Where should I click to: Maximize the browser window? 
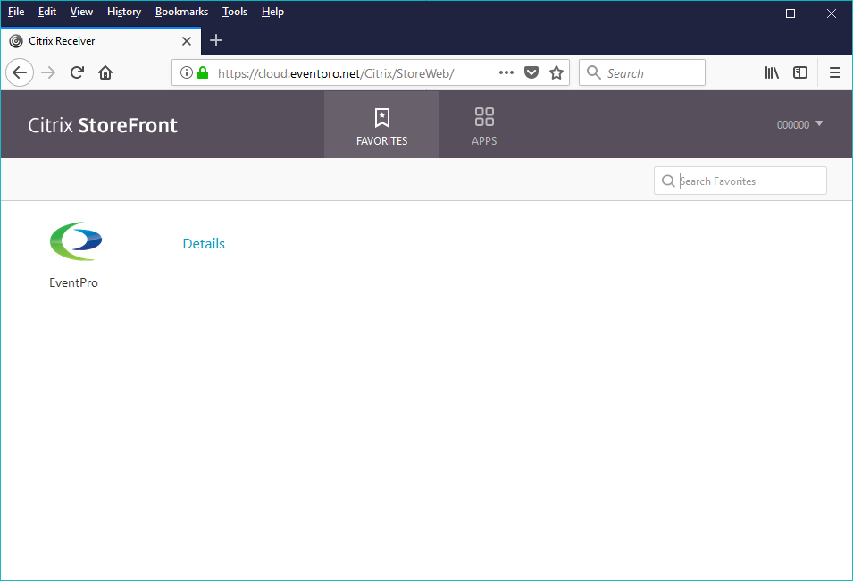pos(790,13)
